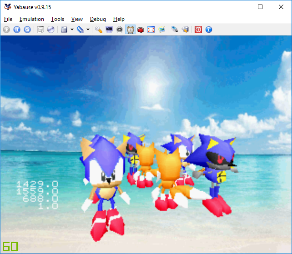Switch to fullscreen with expand arrows icon
Image resolution: width=292 pixels, height=254 pixels.
coord(151,30)
